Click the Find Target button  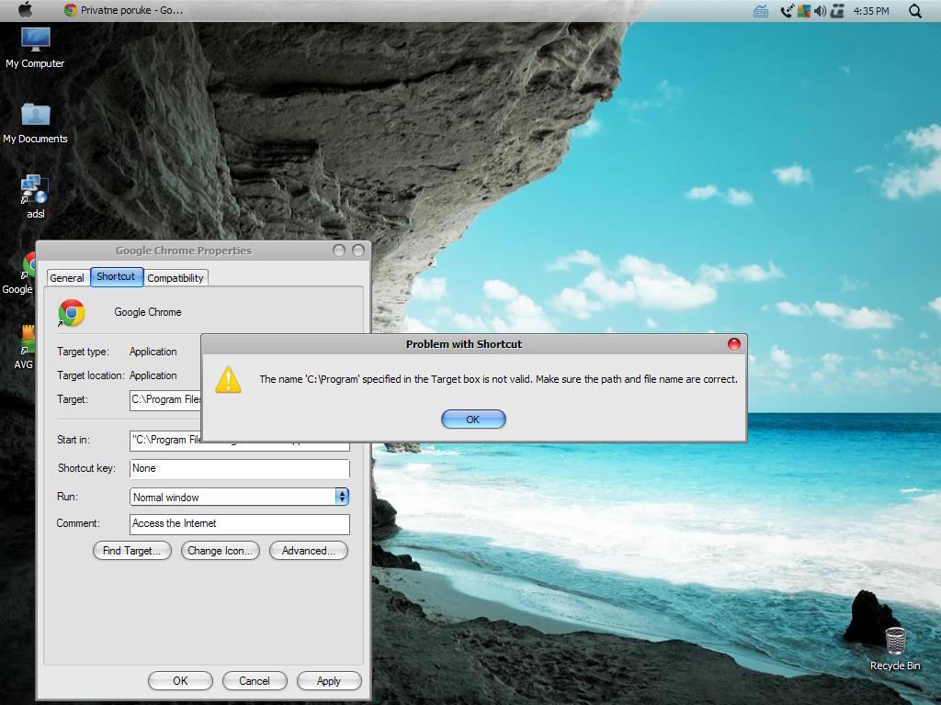(132, 551)
